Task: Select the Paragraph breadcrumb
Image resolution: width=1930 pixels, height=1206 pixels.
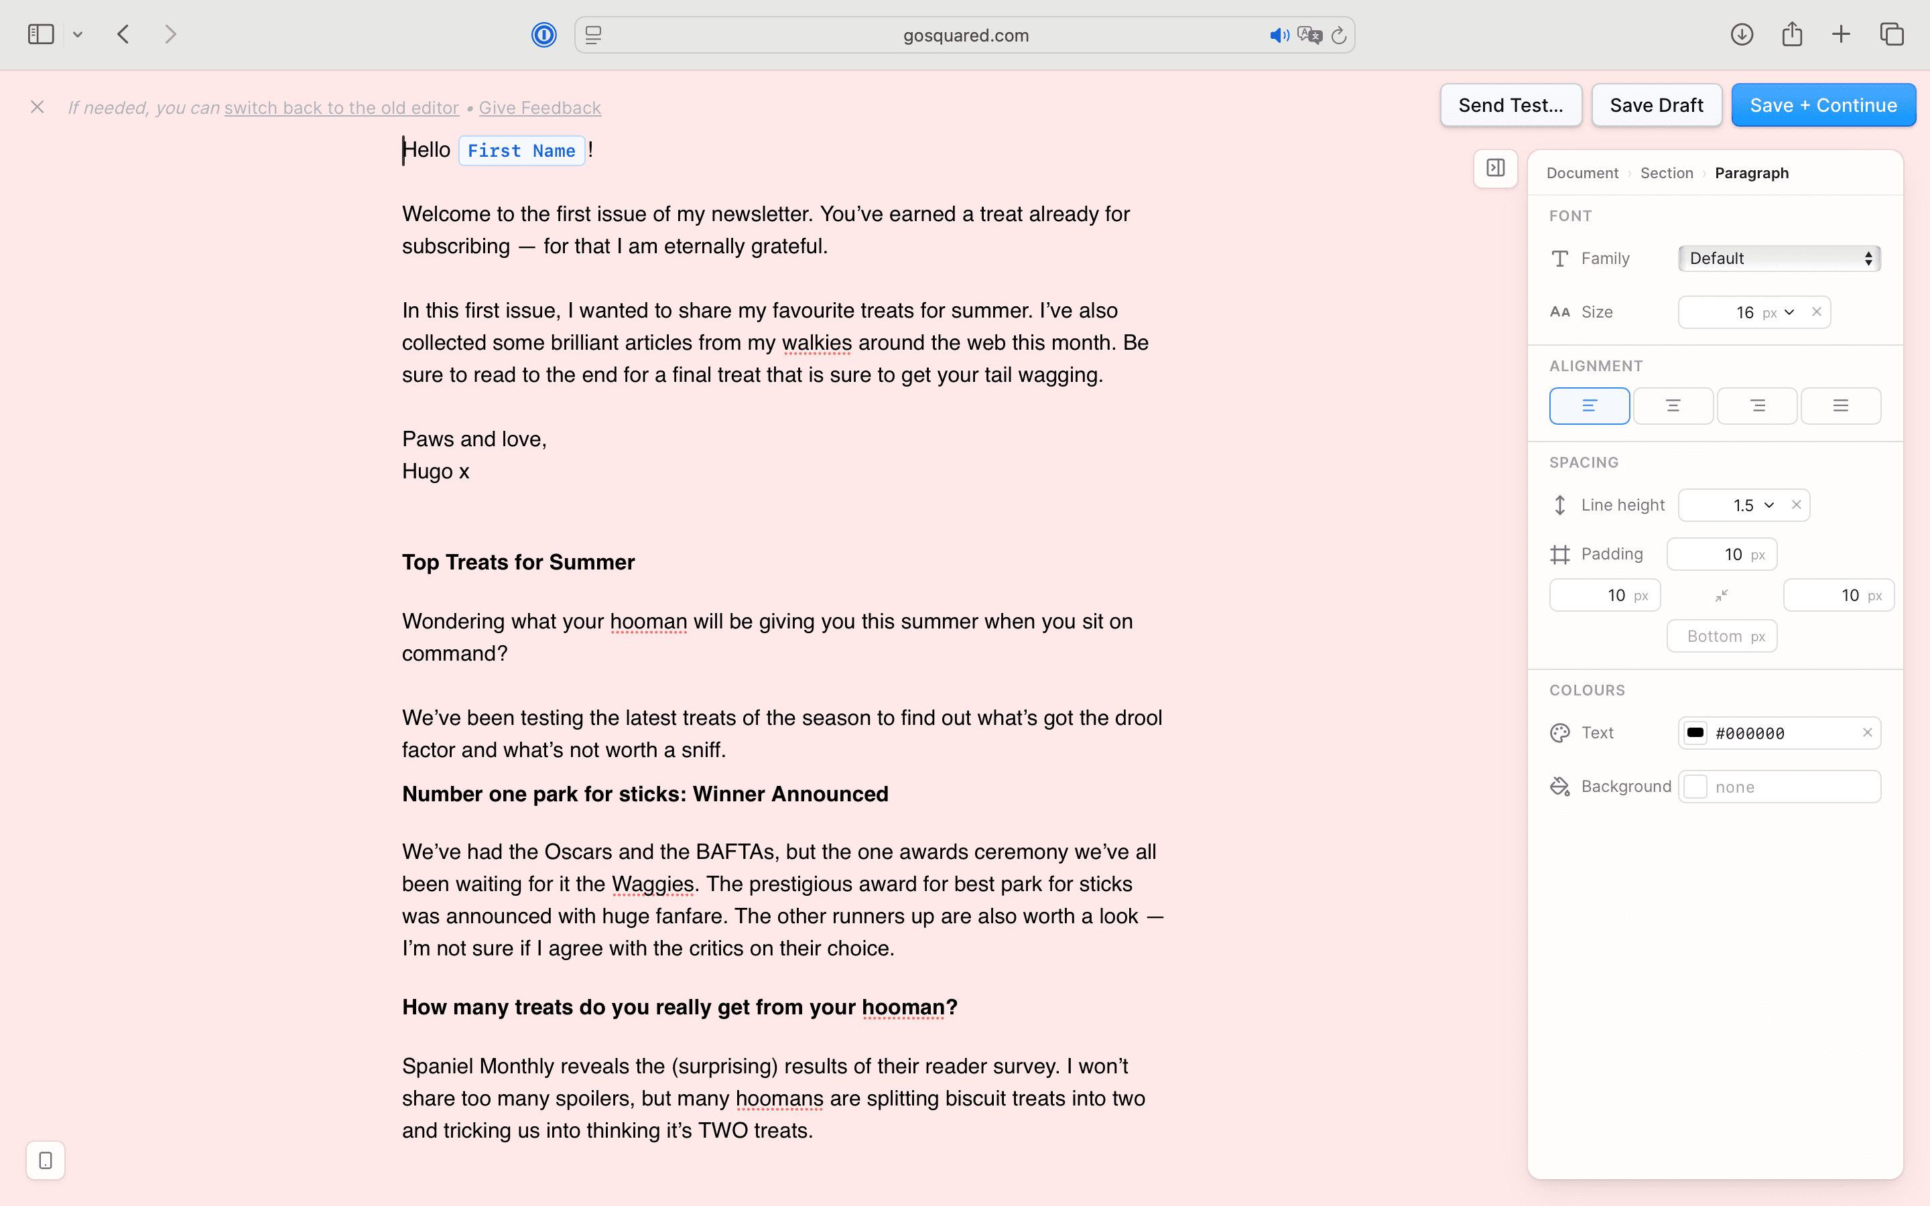Action: click(x=1751, y=173)
